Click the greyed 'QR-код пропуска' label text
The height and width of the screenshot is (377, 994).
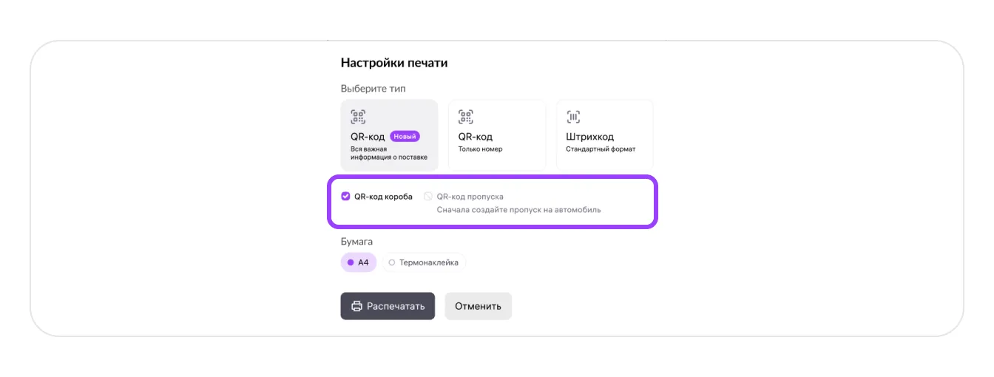470,197
